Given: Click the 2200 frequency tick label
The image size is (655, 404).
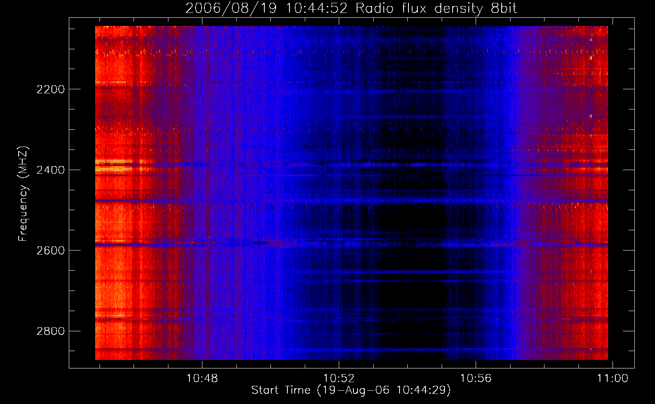Looking at the screenshot, I should [x=51, y=89].
